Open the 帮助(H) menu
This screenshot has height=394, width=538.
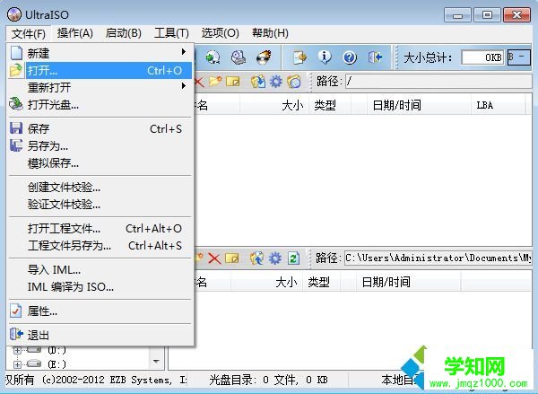point(270,33)
